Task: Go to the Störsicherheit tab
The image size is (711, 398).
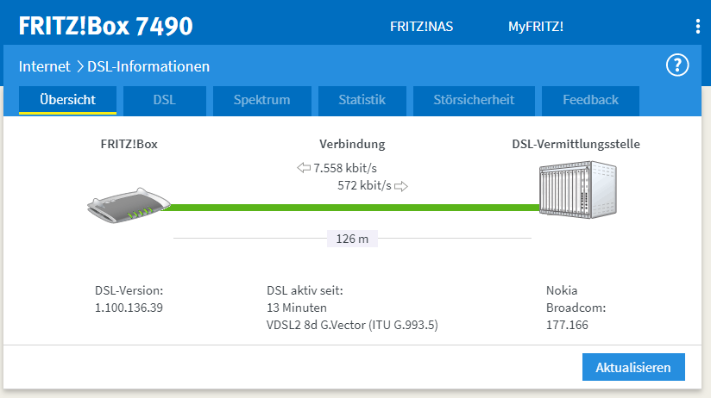Action: pos(474,100)
